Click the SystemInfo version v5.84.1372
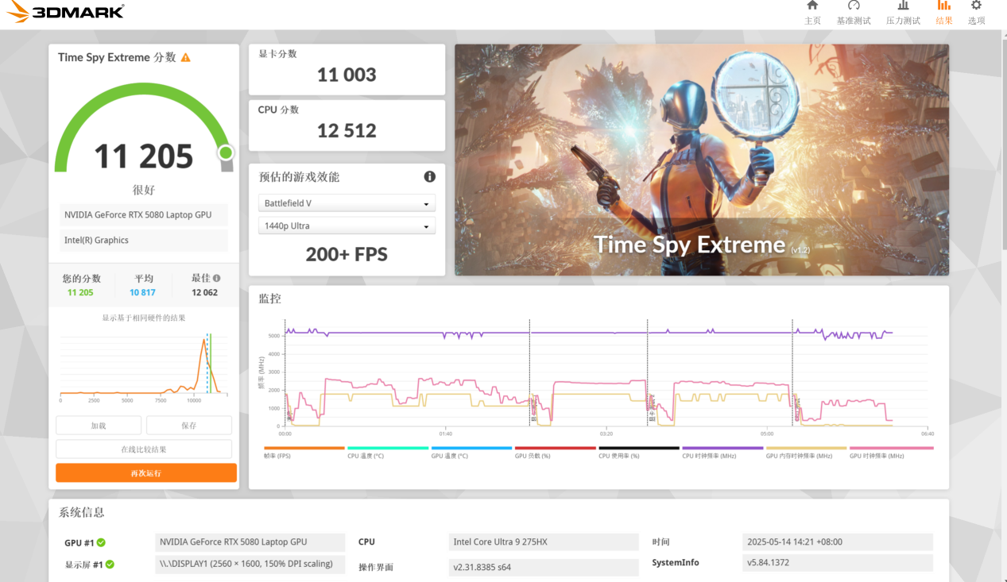This screenshot has width=1007, height=582. (x=837, y=563)
